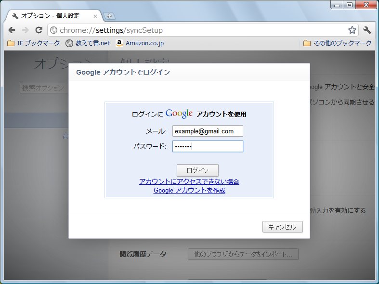The image size is (379, 284).
Task: Select the オプション - 個人設定 tab
Action: click(53, 16)
